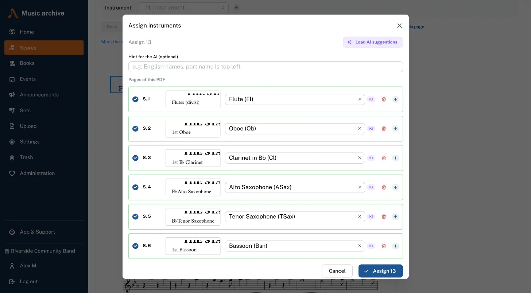The image size is (531, 293).
Task: Close the Assign instruments dialog
Action: coord(399,26)
